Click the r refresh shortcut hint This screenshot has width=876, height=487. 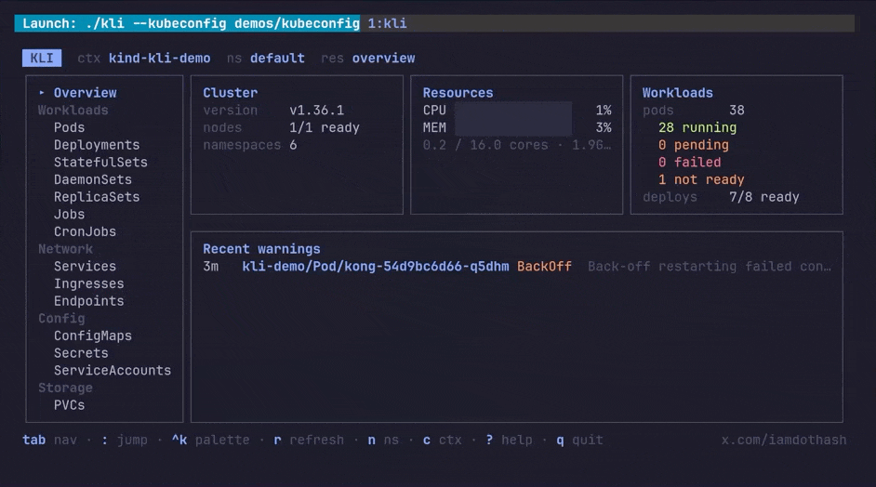pos(309,440)
